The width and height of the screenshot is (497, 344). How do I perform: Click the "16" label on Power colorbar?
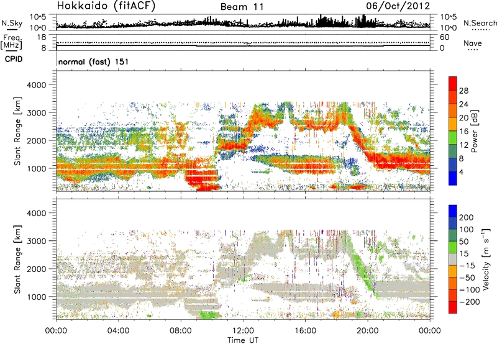point(463,132)
